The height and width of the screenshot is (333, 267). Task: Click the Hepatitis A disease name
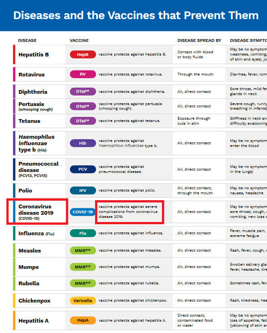(33, 321)
